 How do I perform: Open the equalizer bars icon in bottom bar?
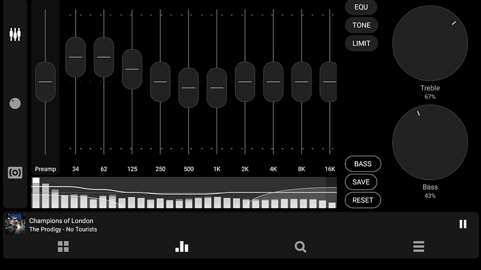182,246
